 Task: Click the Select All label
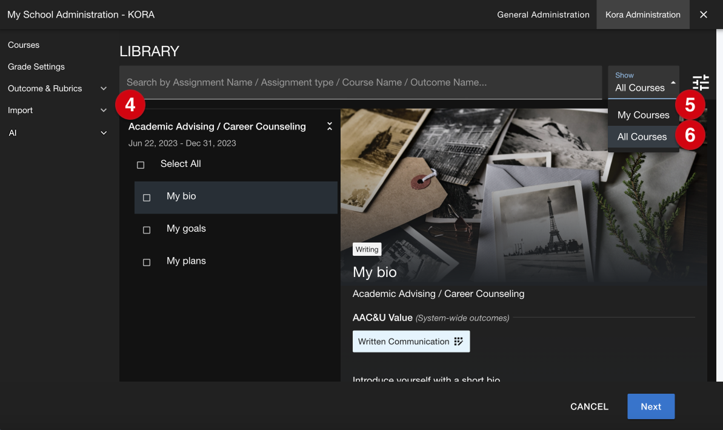pyautogui.click(x=180, y=164)
